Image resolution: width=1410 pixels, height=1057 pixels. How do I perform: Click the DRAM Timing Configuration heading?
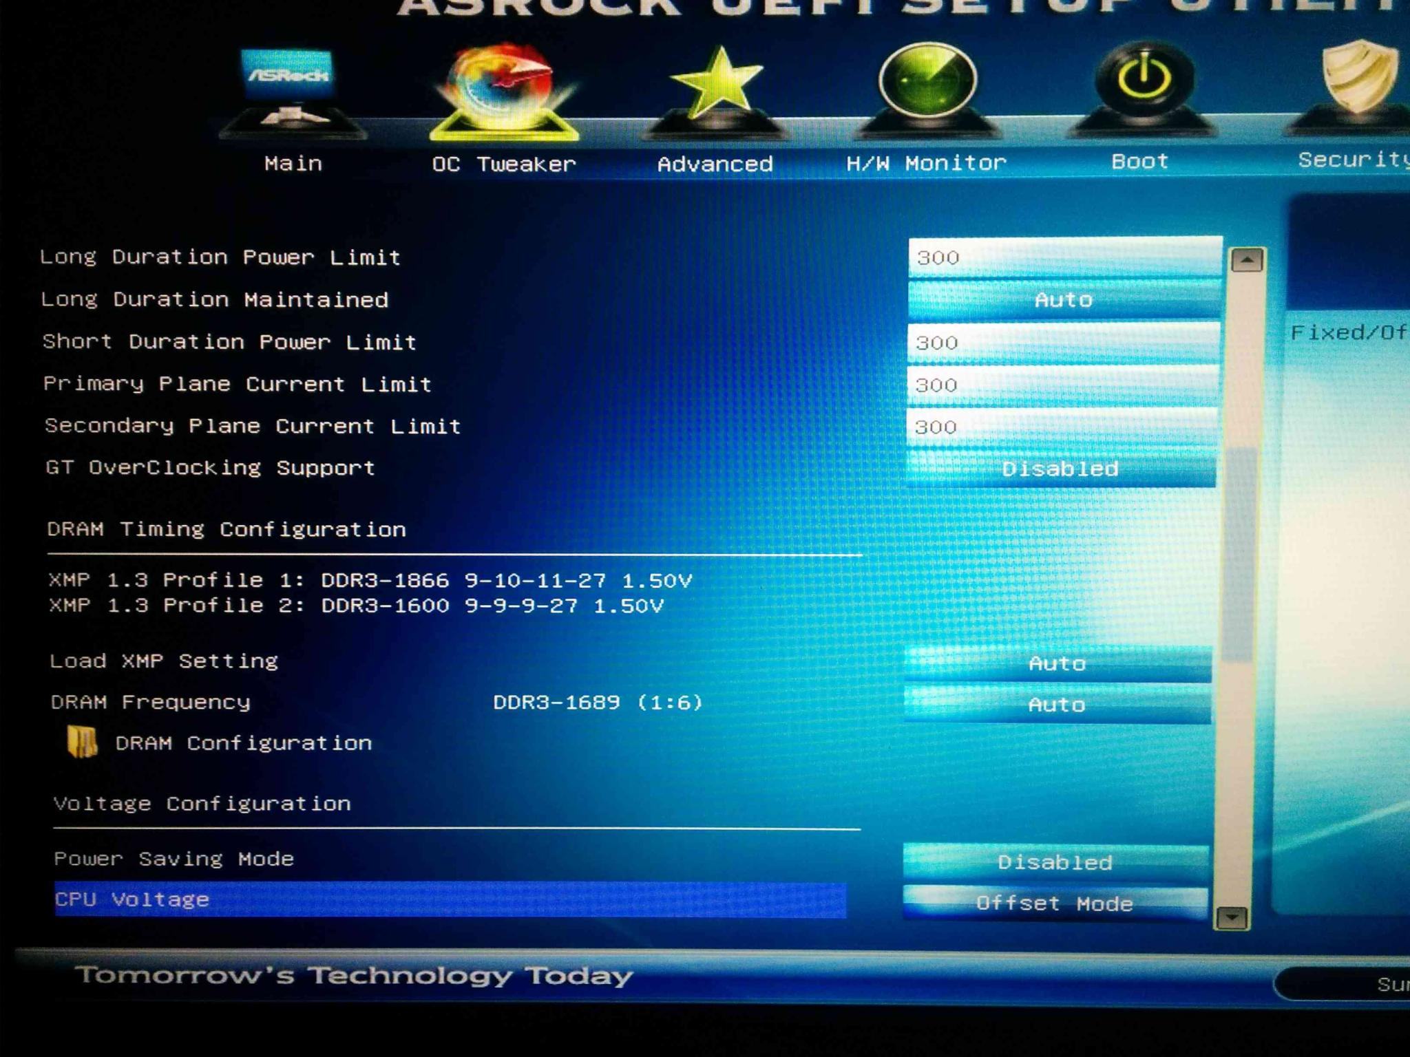227,529
